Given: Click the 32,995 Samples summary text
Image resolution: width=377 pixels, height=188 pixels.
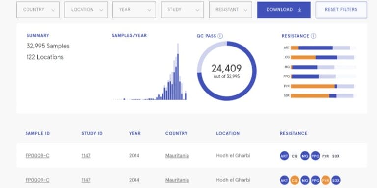Looking at the screenshot, I should 48,46.
